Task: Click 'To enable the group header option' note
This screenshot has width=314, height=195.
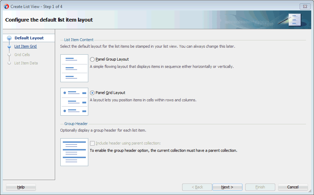Action: 163,150
